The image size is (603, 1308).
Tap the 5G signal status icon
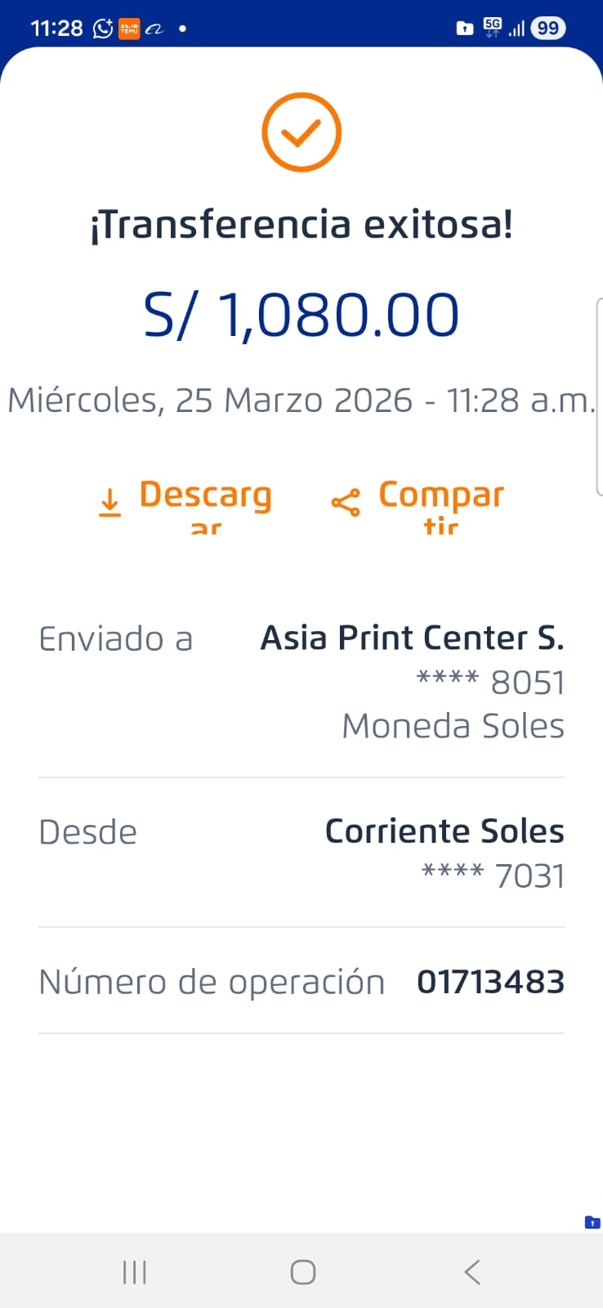point(493,28)
